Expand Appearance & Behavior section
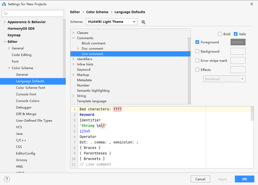Image resolution: width=258 pixels, height=185 pixels. click(5, 22)
